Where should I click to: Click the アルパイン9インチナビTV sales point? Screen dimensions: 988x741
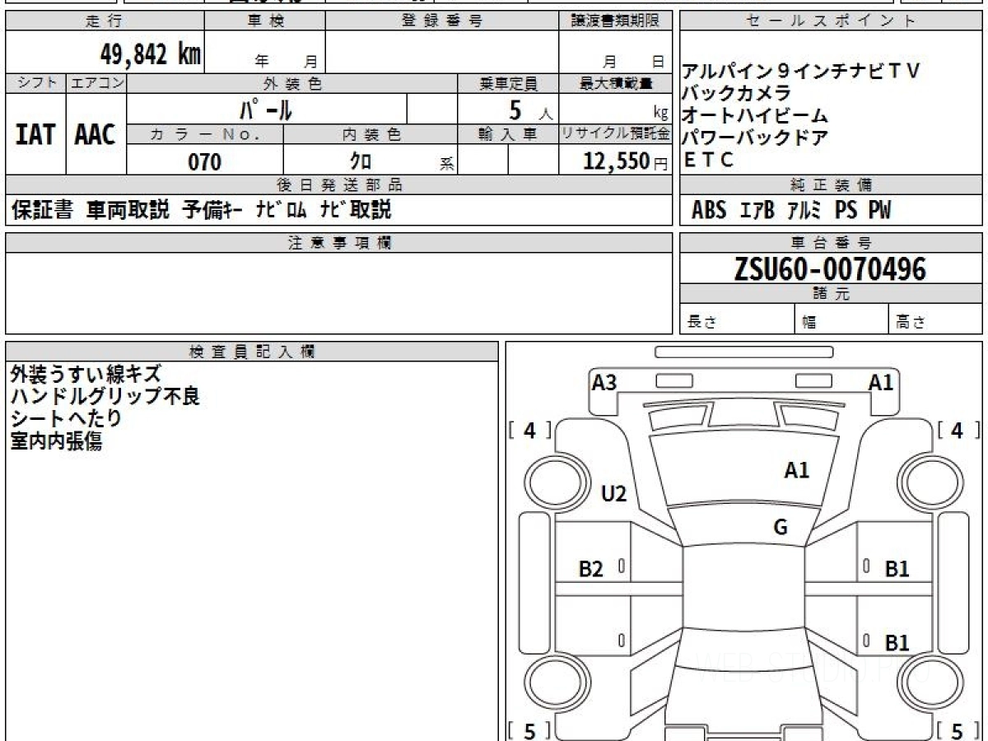(x=799, y=71)
